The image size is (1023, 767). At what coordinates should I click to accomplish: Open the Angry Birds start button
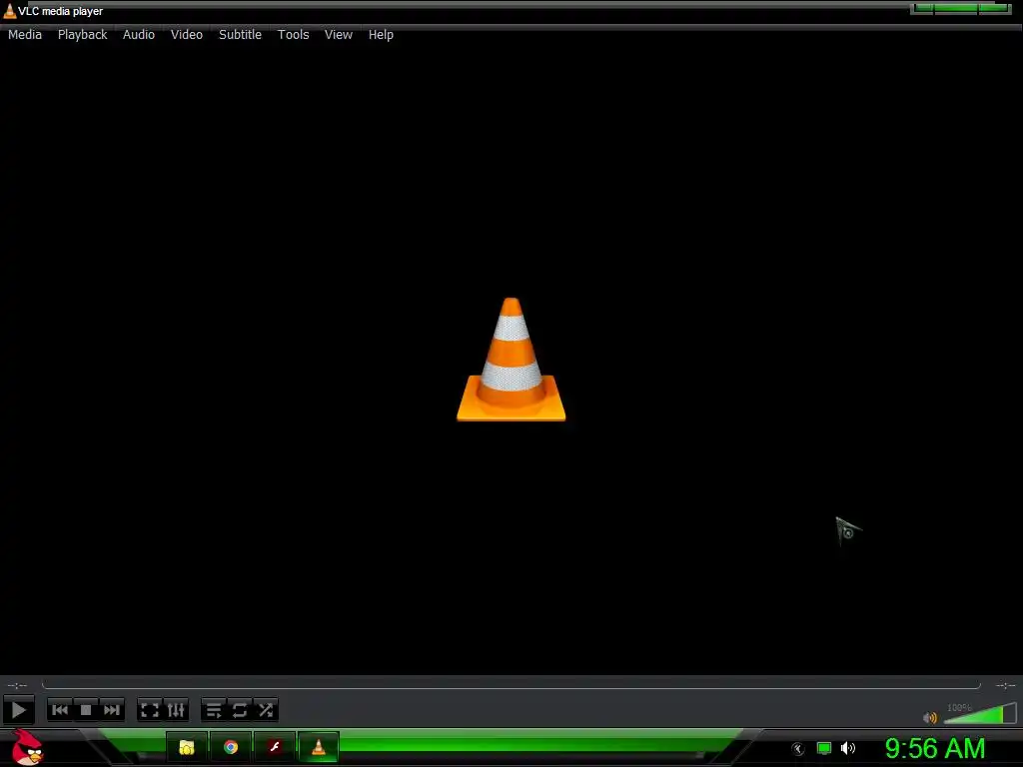tap(27, 747)
